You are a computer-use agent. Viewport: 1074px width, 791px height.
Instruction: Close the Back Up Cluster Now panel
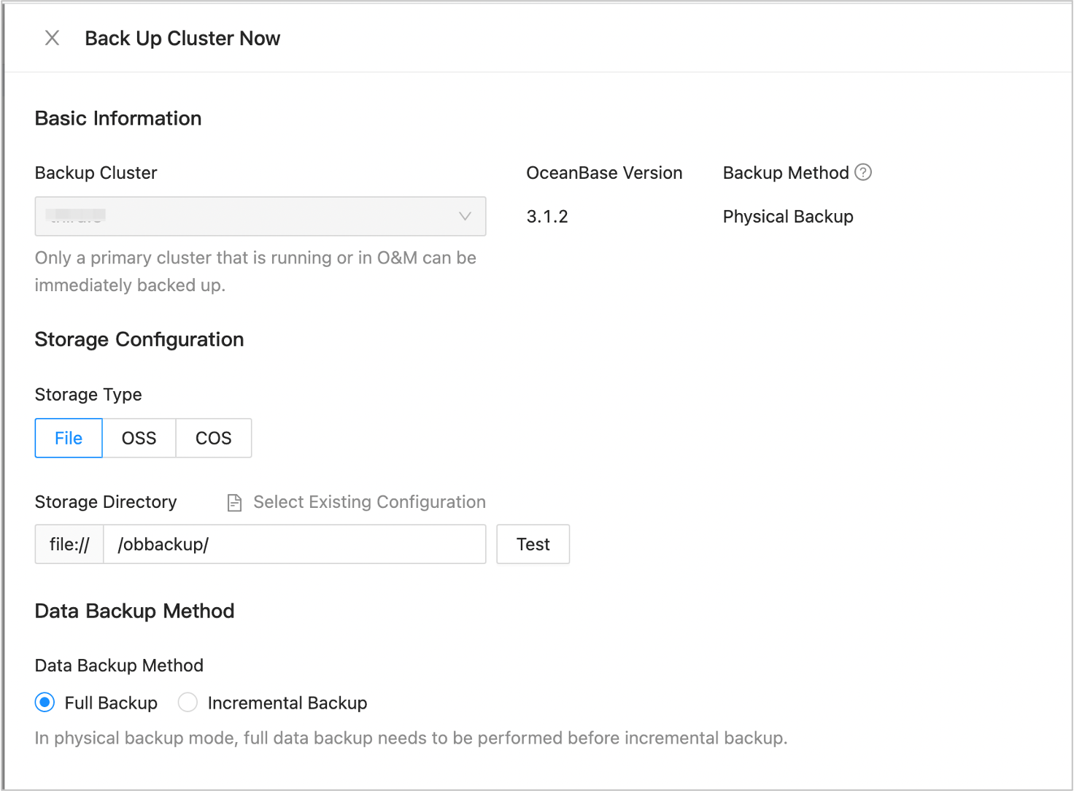tap(52, 38)
